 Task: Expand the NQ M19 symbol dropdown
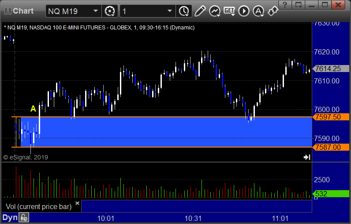96,11
